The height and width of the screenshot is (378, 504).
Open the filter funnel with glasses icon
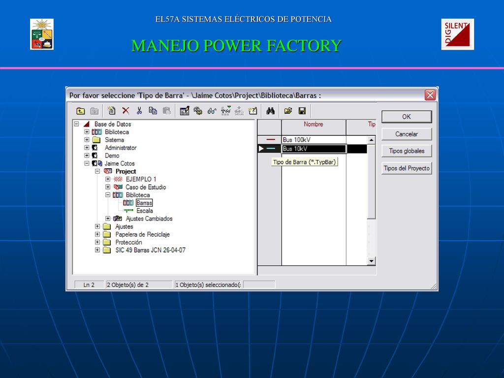225,111
